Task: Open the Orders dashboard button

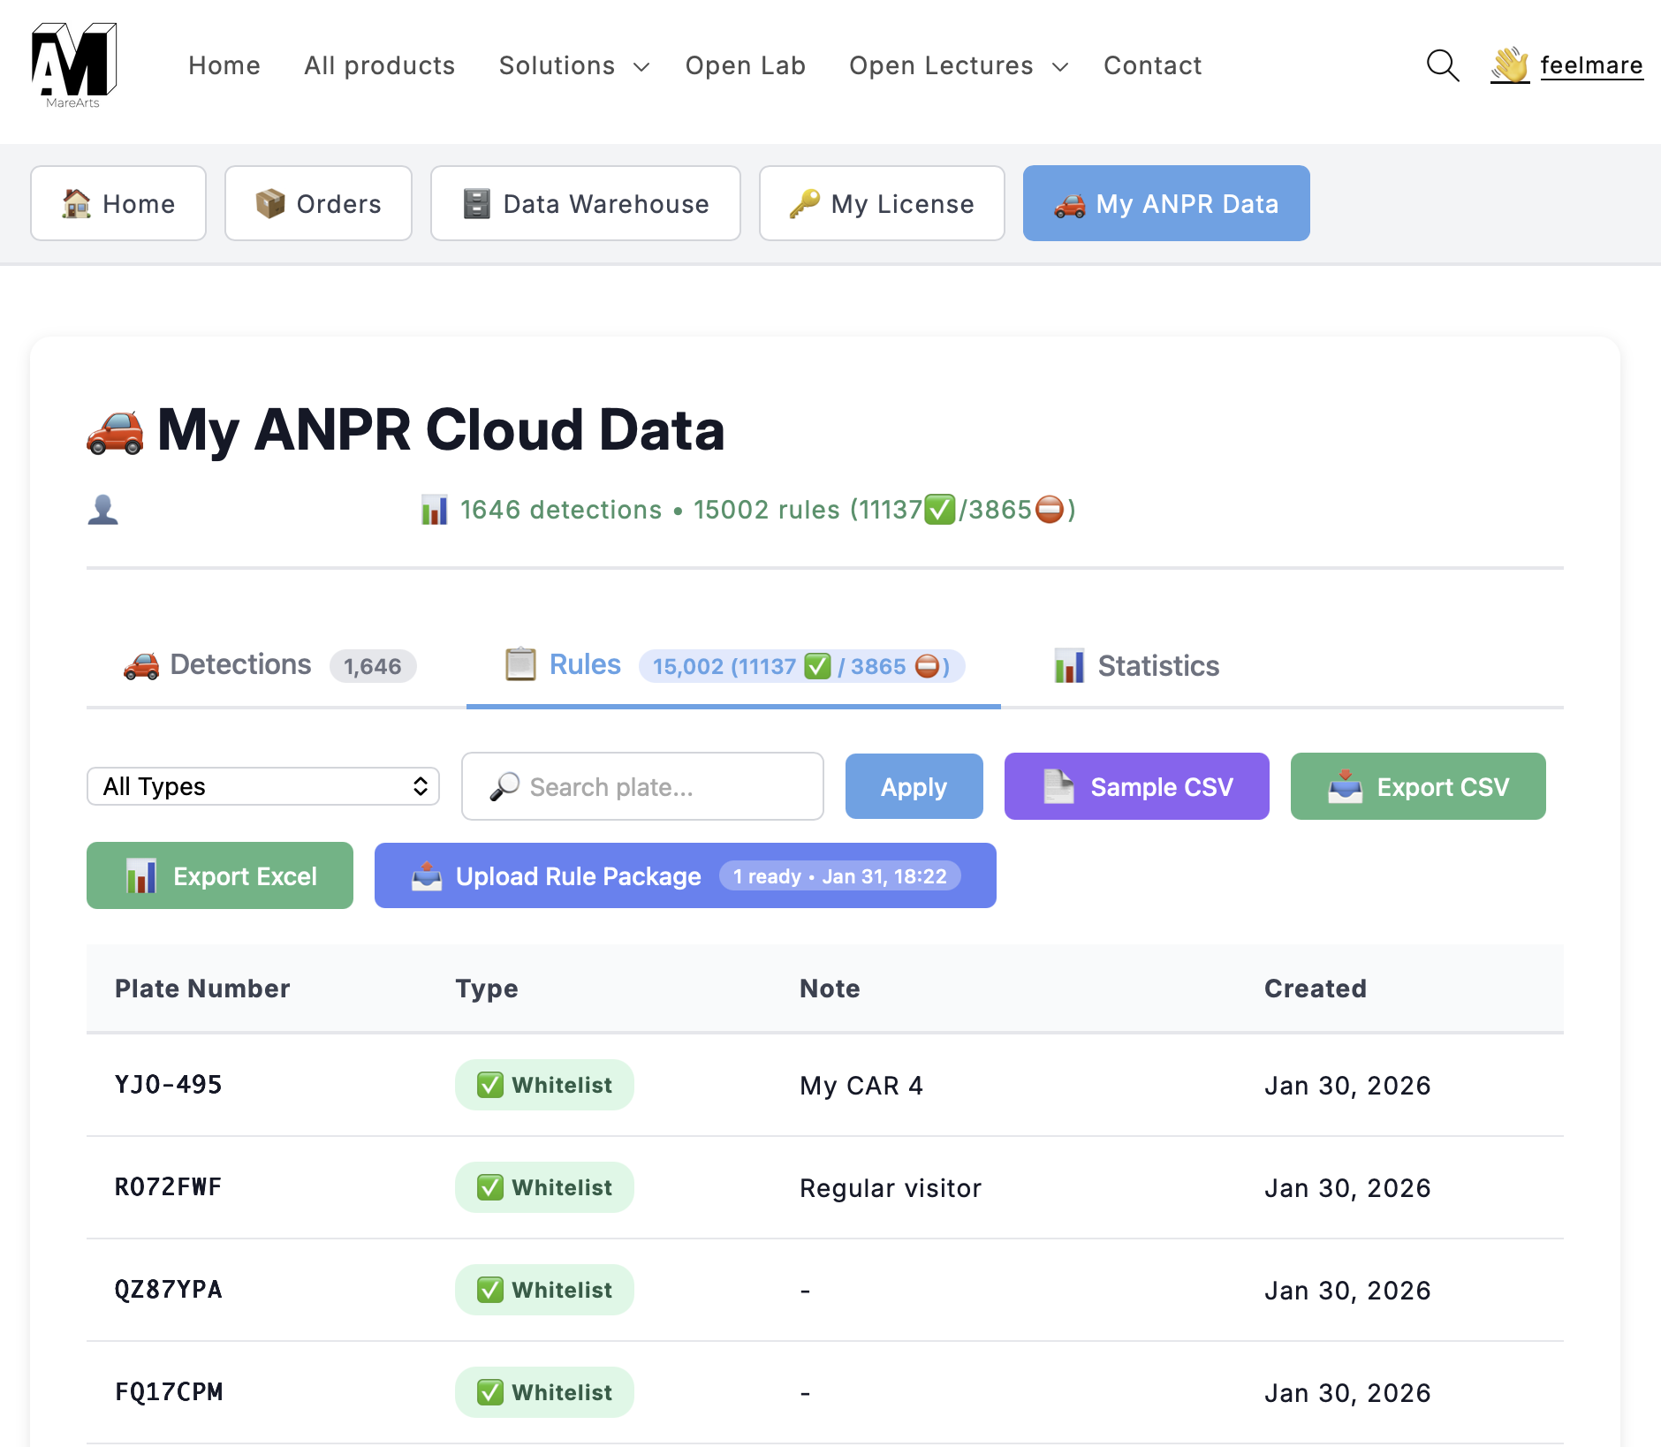Action: [318, 203]
